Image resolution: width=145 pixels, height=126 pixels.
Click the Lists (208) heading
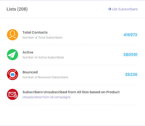[x=17, y=9]
